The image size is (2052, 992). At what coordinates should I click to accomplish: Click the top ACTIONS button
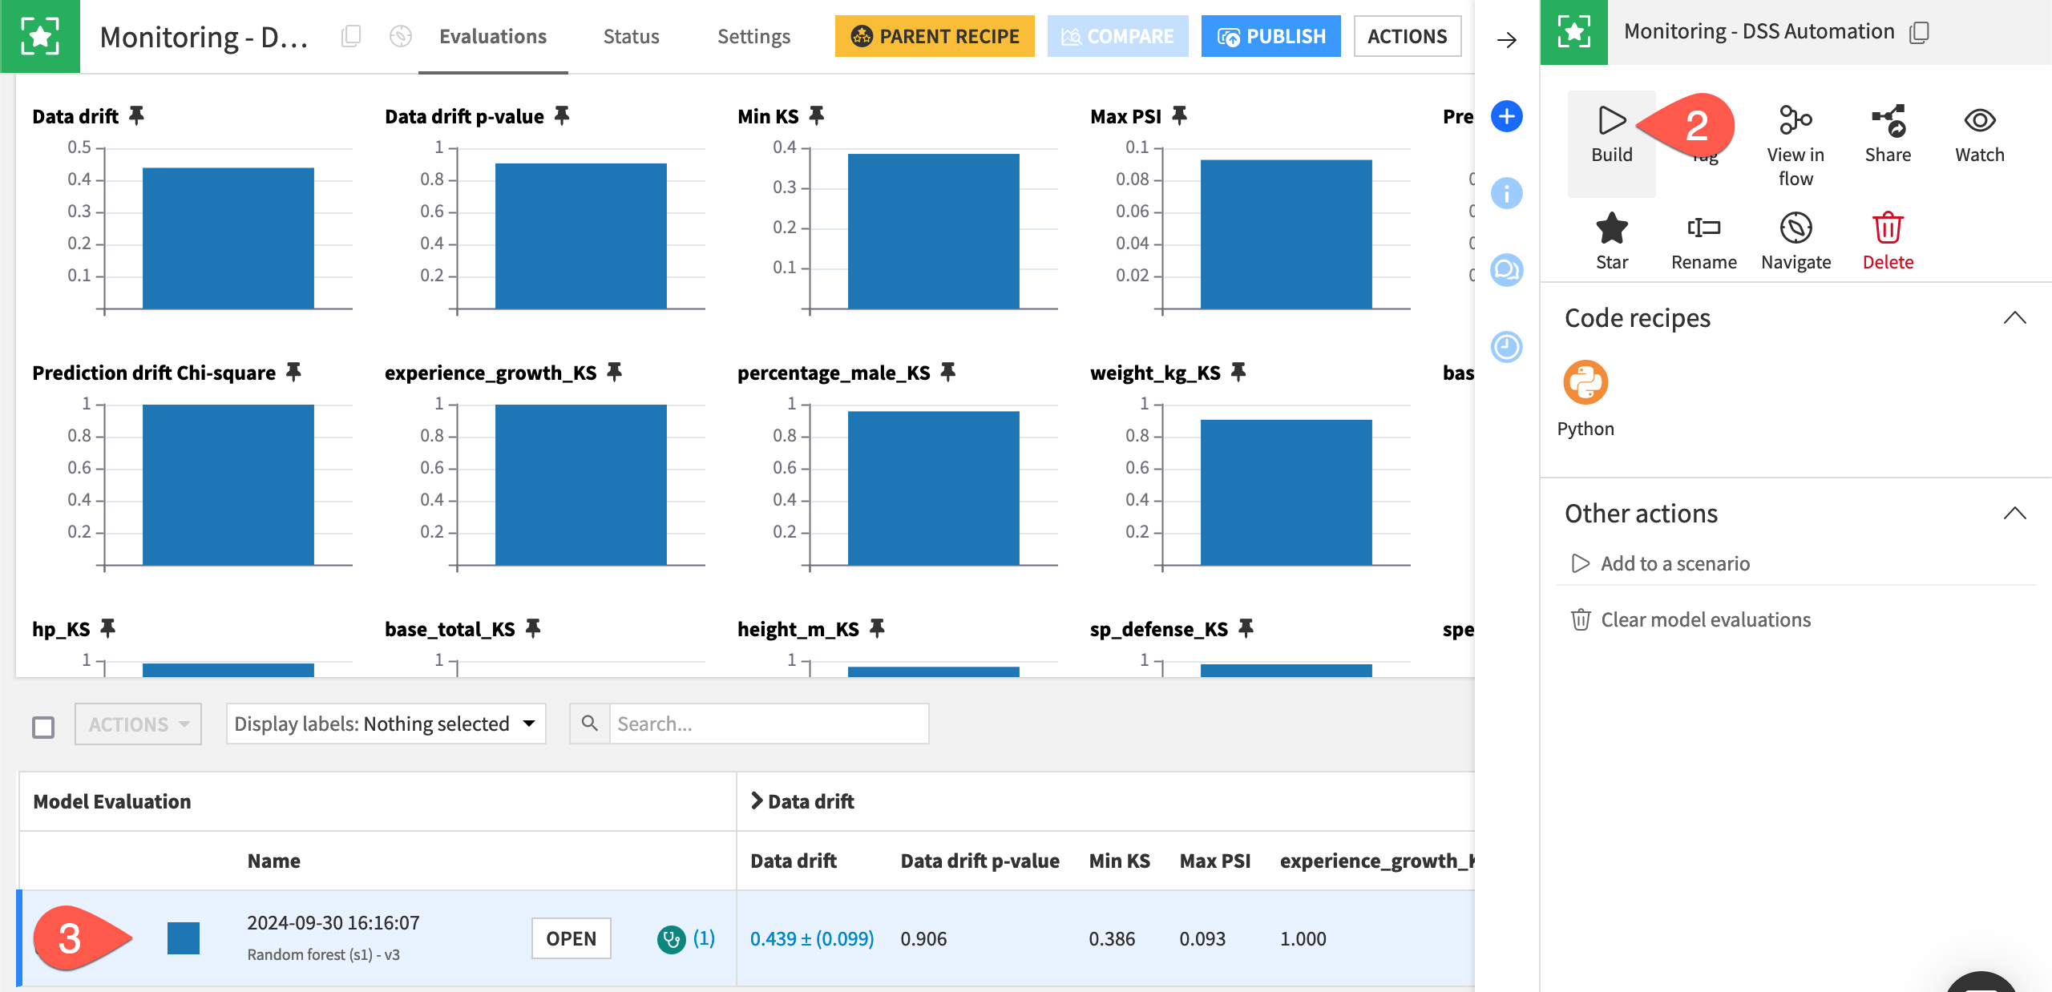click(1407, 36)
